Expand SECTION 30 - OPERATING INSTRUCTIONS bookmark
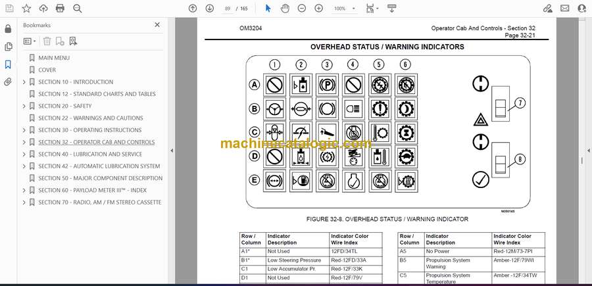The width and height of the screenshot is (592, 286). click(x=24, y=130)
